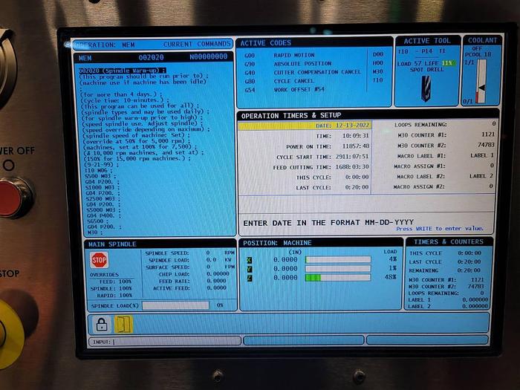
Task: Click the H00 active code
Action: pyautogui.click(x=377, y=62)
